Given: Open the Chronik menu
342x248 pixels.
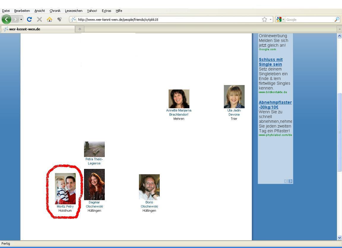Looking at the screenshot, I should pos(55,11).
